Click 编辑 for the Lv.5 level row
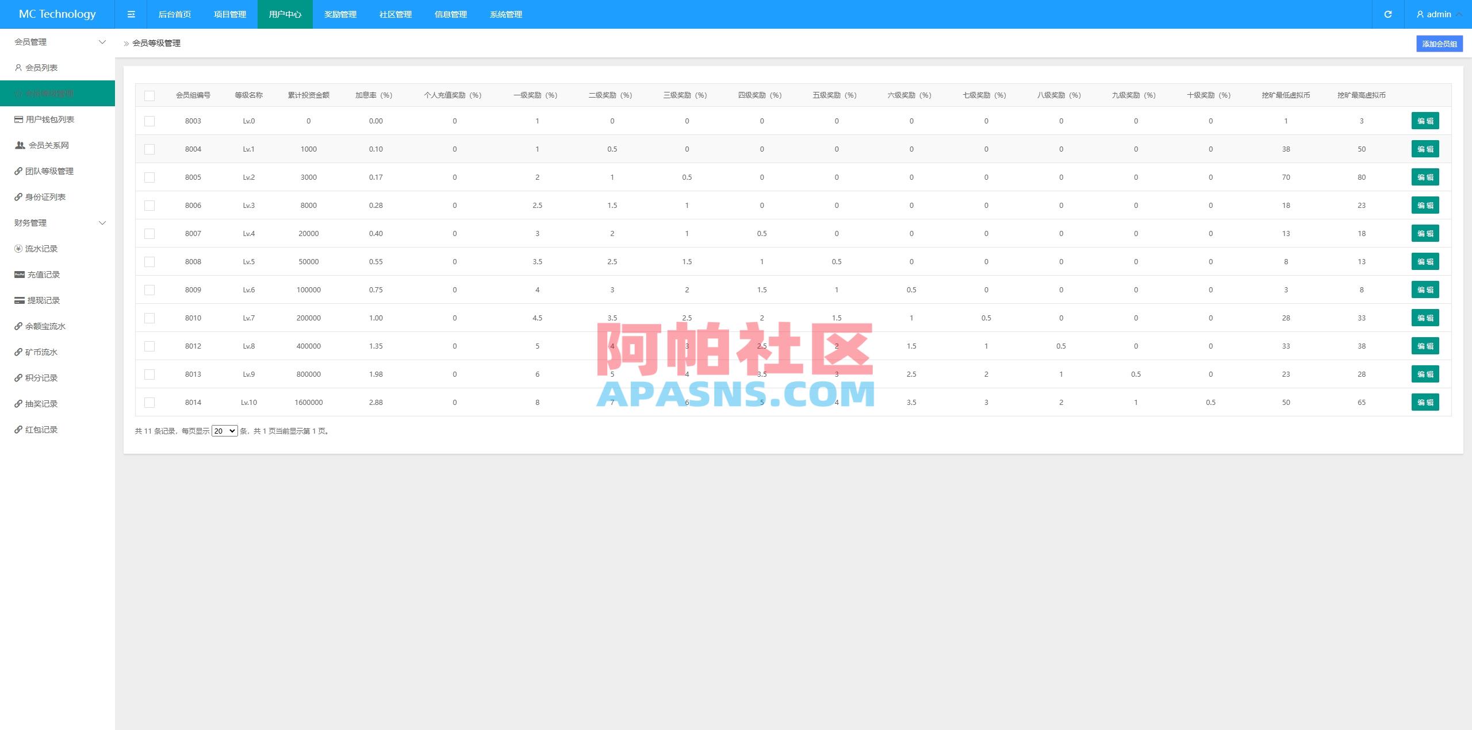Viewport: 1472px width, 730px height. tap(1425, 261)
